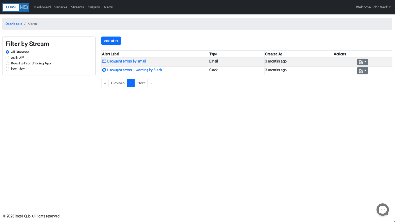Expand the Welcome John Wick user menu

tap(373, 7)
